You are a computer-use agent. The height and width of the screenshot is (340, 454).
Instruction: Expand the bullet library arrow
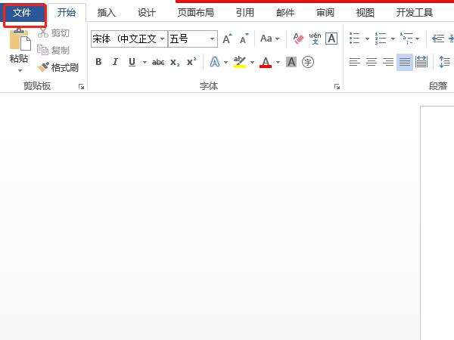coord(367,39)
